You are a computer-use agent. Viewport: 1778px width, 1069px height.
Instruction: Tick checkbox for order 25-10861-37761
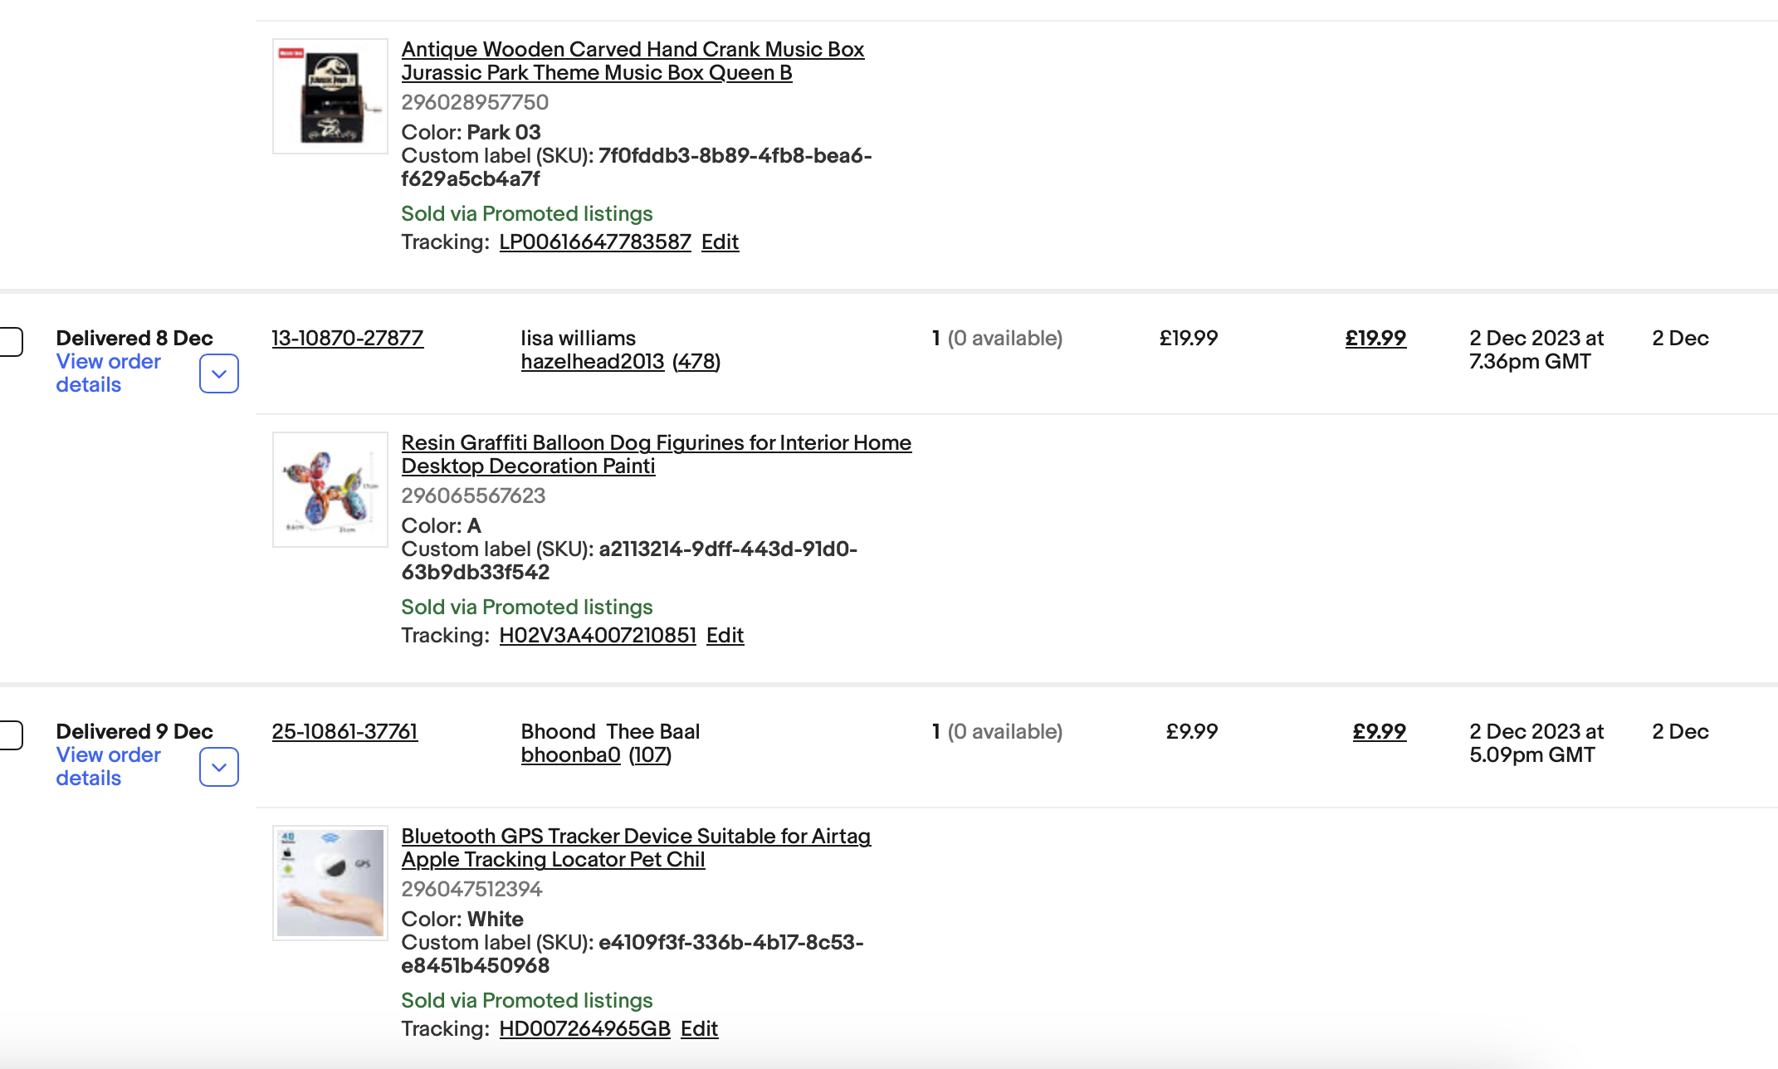pyautogui.click(x=10, y=735)
